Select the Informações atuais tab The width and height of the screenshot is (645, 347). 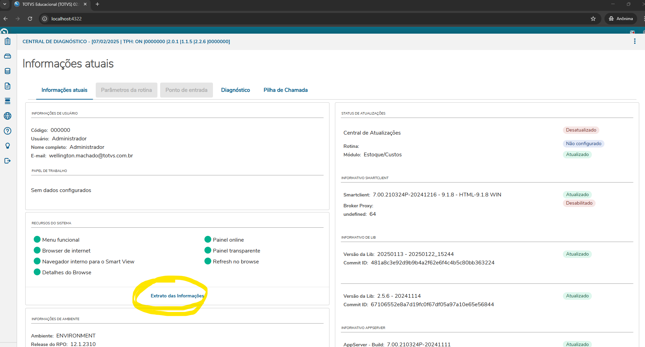[x=64, y=90]
